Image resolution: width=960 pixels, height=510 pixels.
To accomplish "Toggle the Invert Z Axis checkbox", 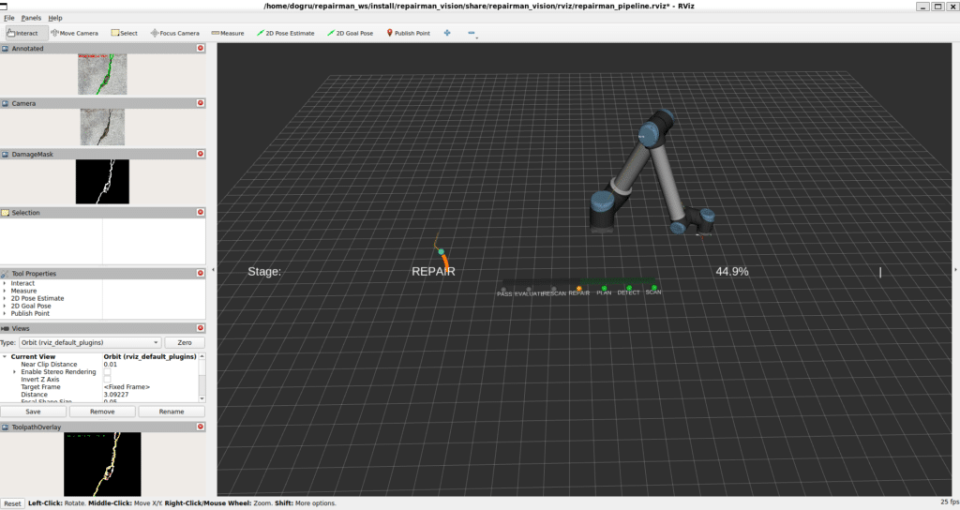I will (x=107, y=380).
